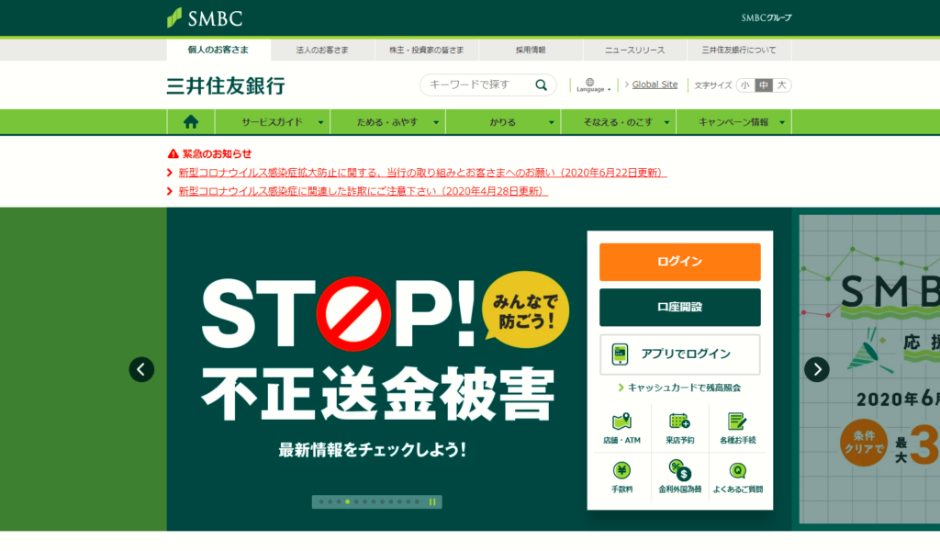
Task: Select the 法人のお客さま tab
Action: pos(322,50)
